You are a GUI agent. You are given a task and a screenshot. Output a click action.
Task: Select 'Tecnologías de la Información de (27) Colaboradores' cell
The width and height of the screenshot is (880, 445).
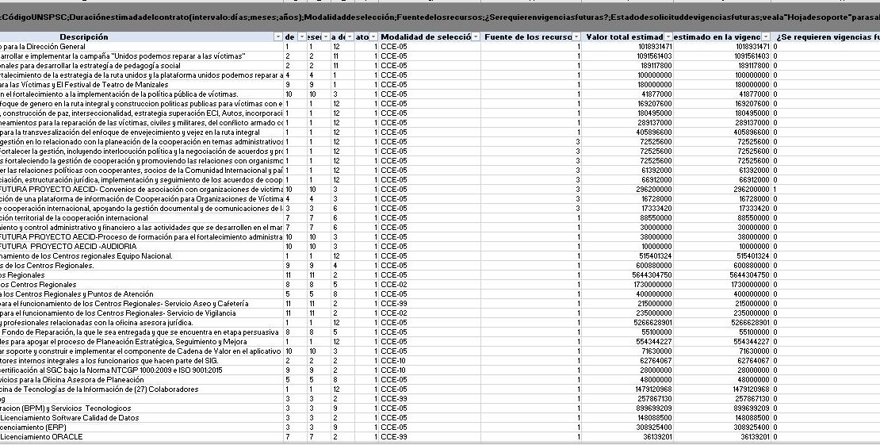coord(141,389)
